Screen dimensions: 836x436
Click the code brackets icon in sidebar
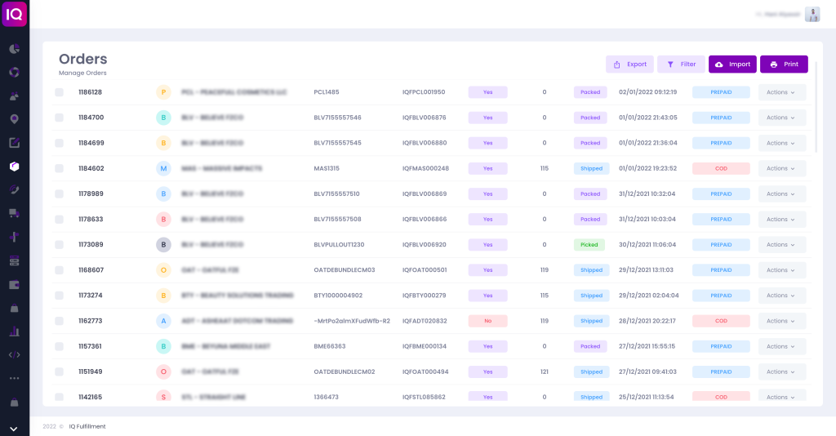14,354
